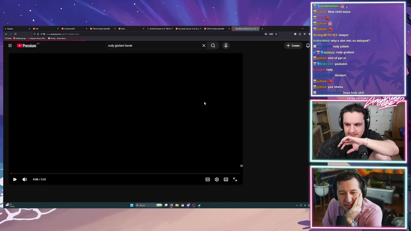Close the r/all browser tab
The height and width of the screenshot is (231, 411).
pyautogui.click(x=58, y=29)
